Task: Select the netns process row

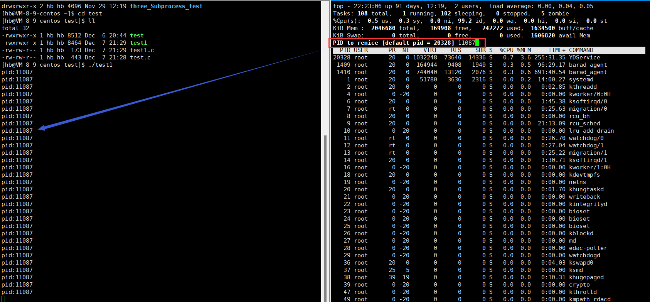Action: (x=489, y=182)
